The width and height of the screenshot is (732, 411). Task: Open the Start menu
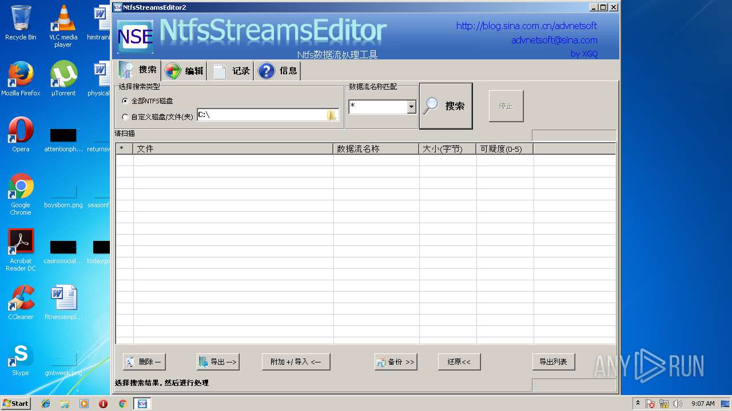click(x=15, y=404)
